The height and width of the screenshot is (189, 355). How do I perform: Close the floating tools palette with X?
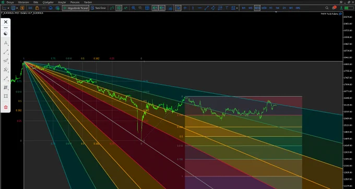click(x=6, y=22)
